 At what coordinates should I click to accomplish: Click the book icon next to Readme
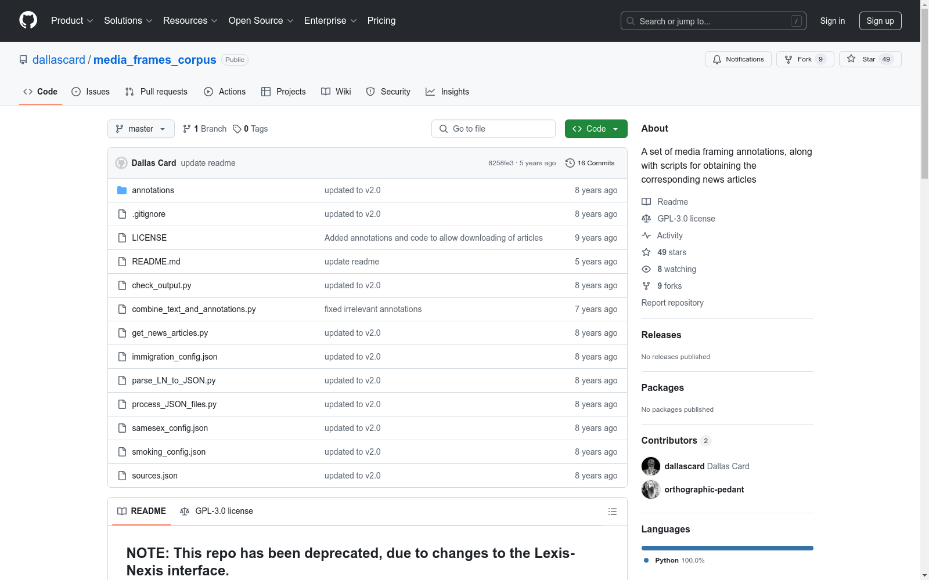[646, 202]
